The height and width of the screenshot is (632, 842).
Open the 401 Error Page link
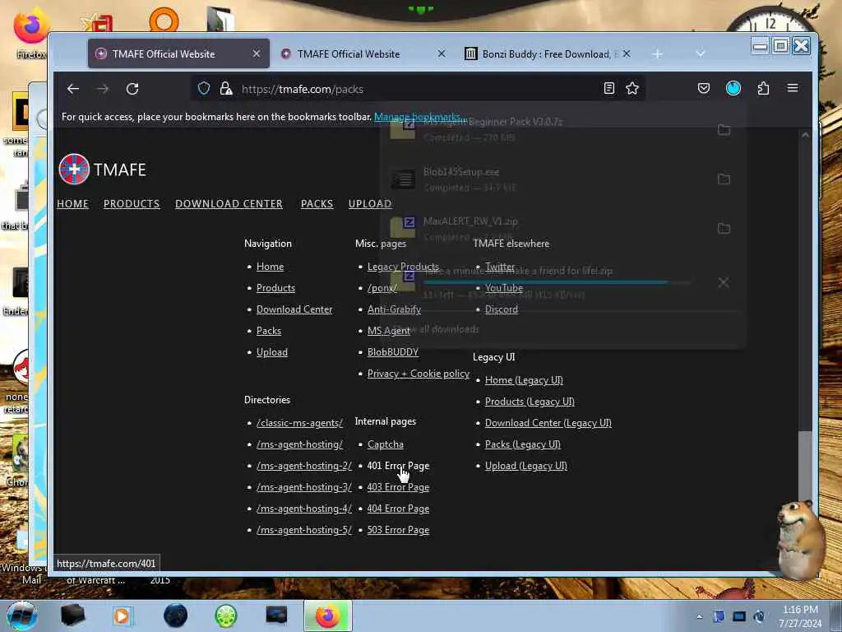tap(398, 466)
